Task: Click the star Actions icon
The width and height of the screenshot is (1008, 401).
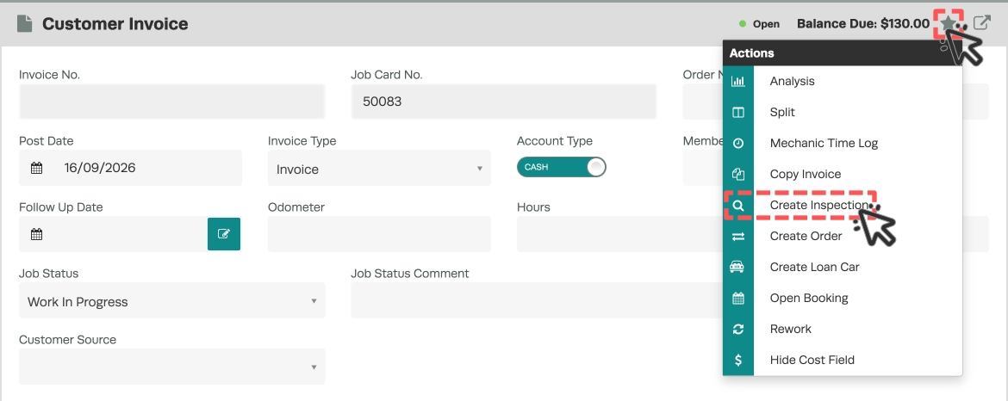Action: [x=949, y=24]
